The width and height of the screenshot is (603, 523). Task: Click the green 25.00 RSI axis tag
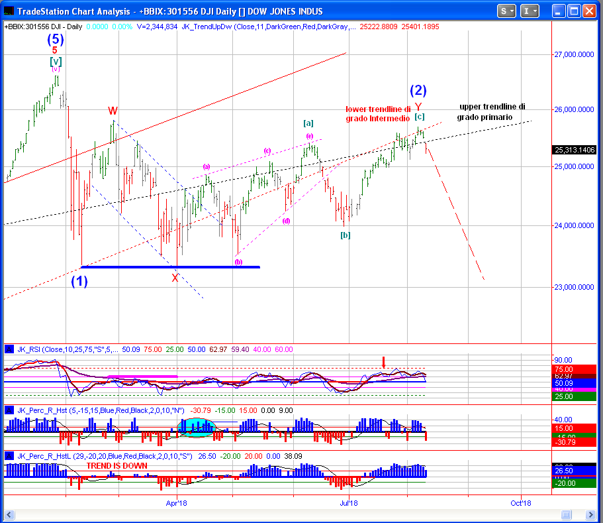tap(575, 396)
